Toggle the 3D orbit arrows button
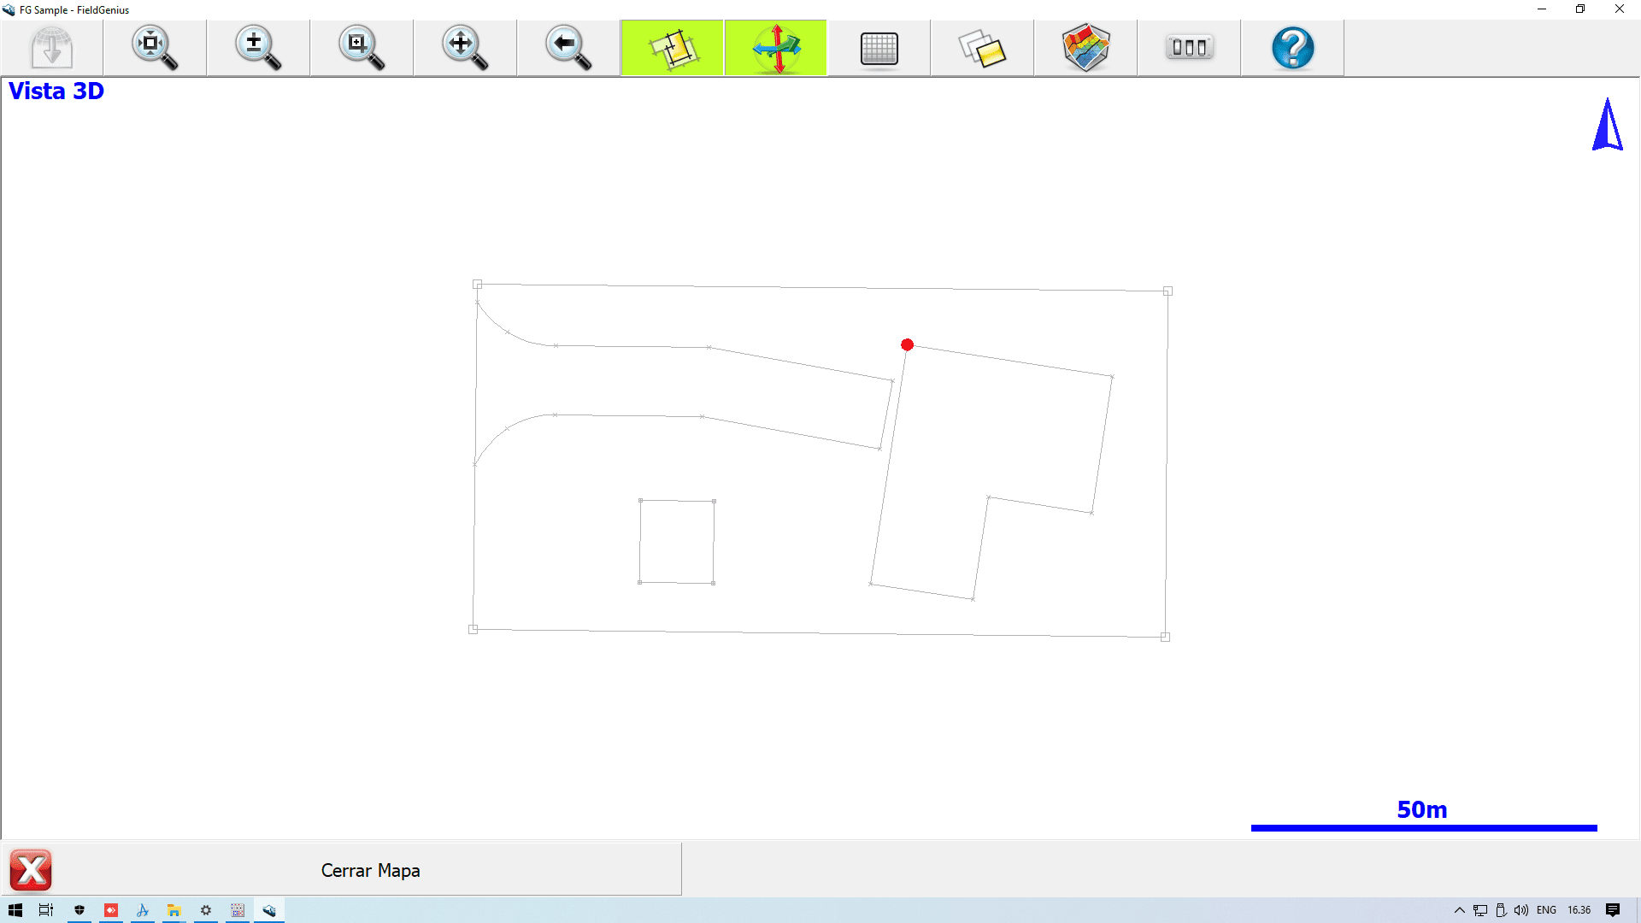The width and height of the screenshot is (1641, 923). click(776, 48)
